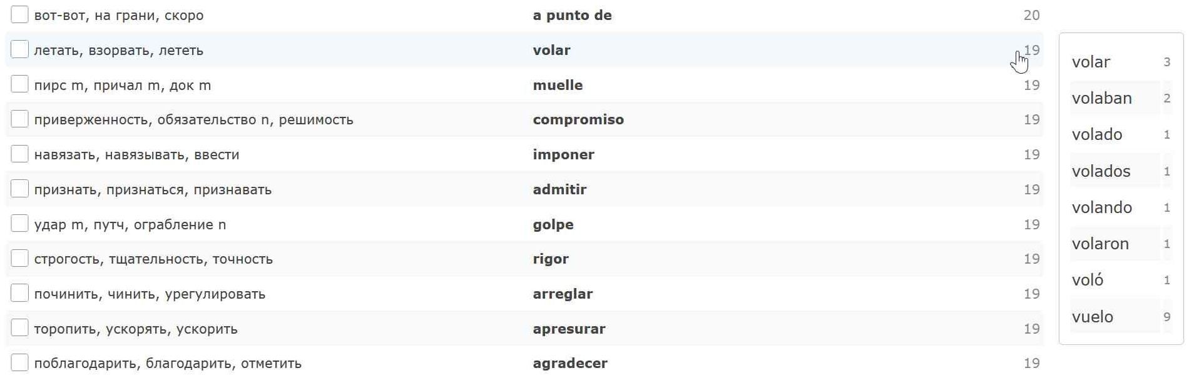Click the "volaron" form entry
Image resolution: width=1189 pixels, height=378 pixels.
1100,244
